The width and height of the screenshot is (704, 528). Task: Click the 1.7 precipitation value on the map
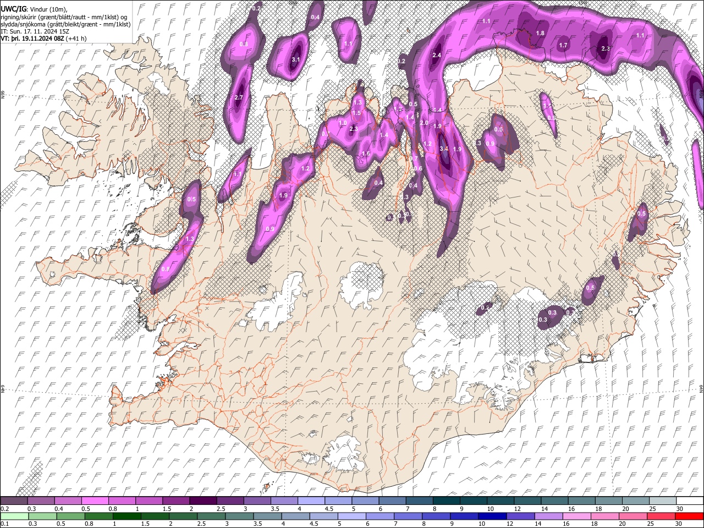[x=563, y=45]
